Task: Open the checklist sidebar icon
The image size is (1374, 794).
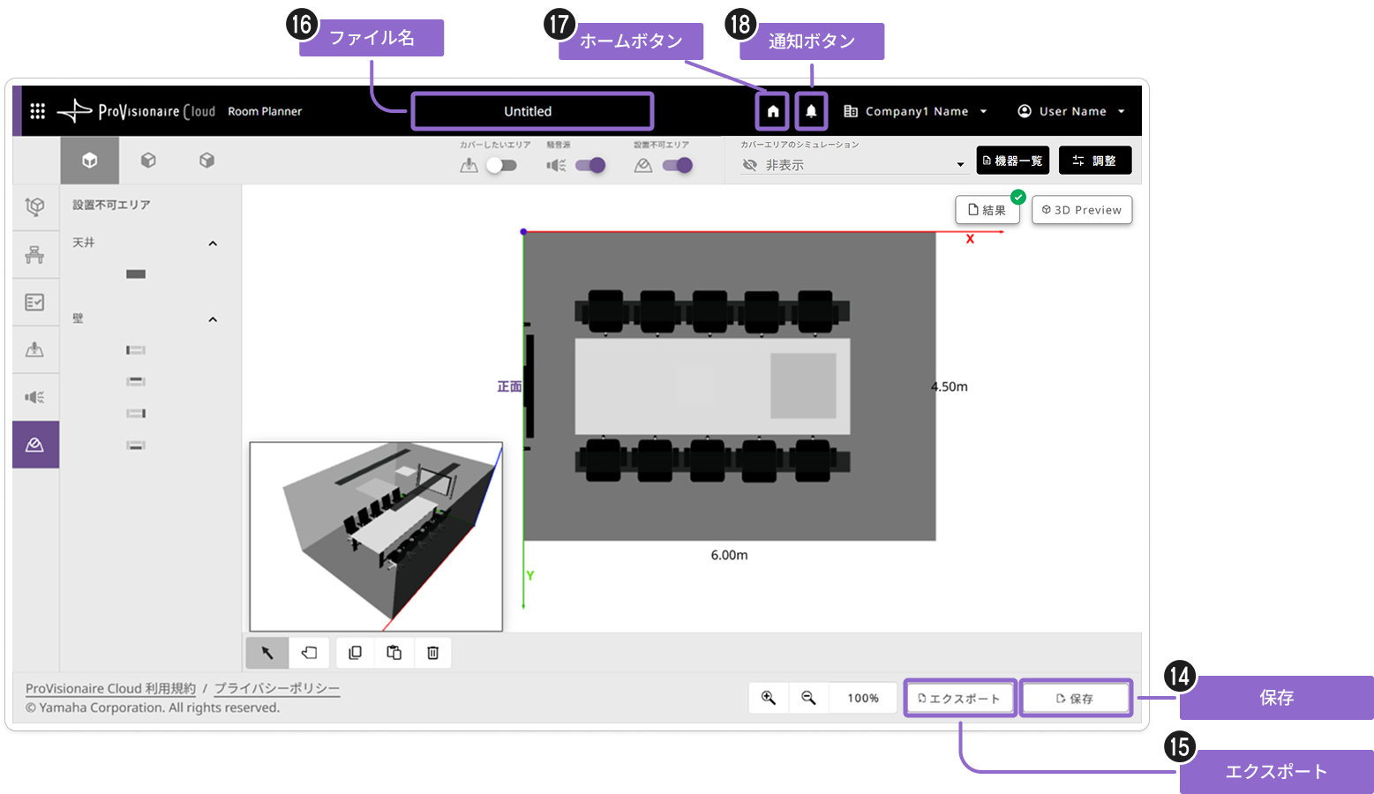Action: pos(35,303)
